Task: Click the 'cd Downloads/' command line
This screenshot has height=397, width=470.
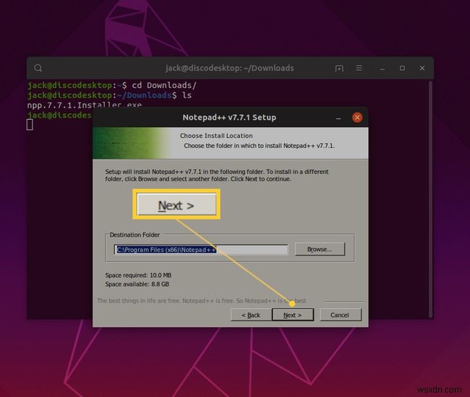Action: [x=112, y=85]
